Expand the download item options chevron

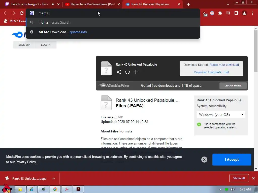[x=54, y=178]
